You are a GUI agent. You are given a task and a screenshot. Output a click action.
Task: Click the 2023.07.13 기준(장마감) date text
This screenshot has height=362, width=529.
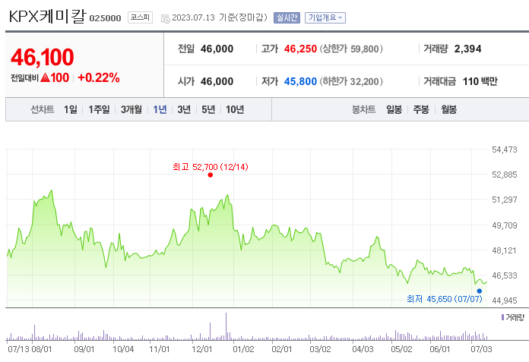[x=220, y=17]
